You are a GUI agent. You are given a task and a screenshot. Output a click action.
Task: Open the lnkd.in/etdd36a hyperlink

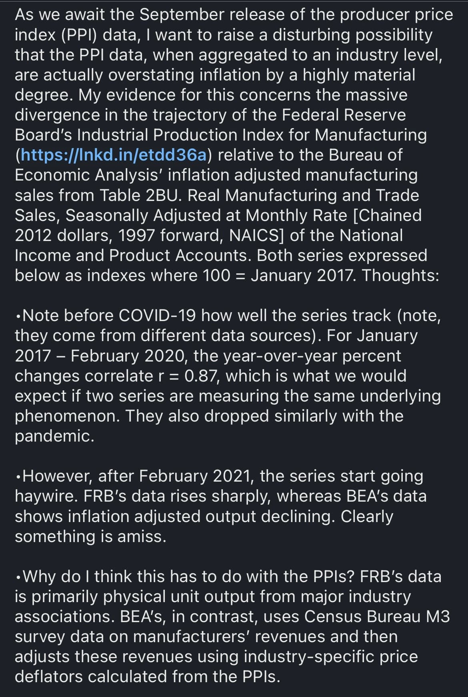(113, 155)
